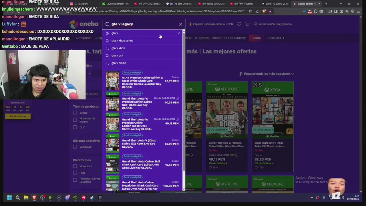The image size is (366, 206).
Task: Open Grand Theft Auto V: Premium Edition (Xbox One) result
Action: [x=142, y=102]
